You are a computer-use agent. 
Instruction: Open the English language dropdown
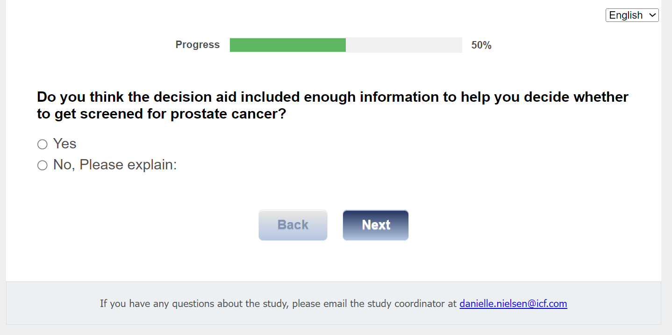click(x=632, y=15)
